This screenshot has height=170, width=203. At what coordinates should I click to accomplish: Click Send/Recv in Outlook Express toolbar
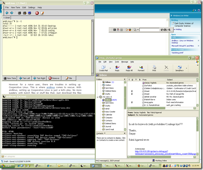pos(180,68)
